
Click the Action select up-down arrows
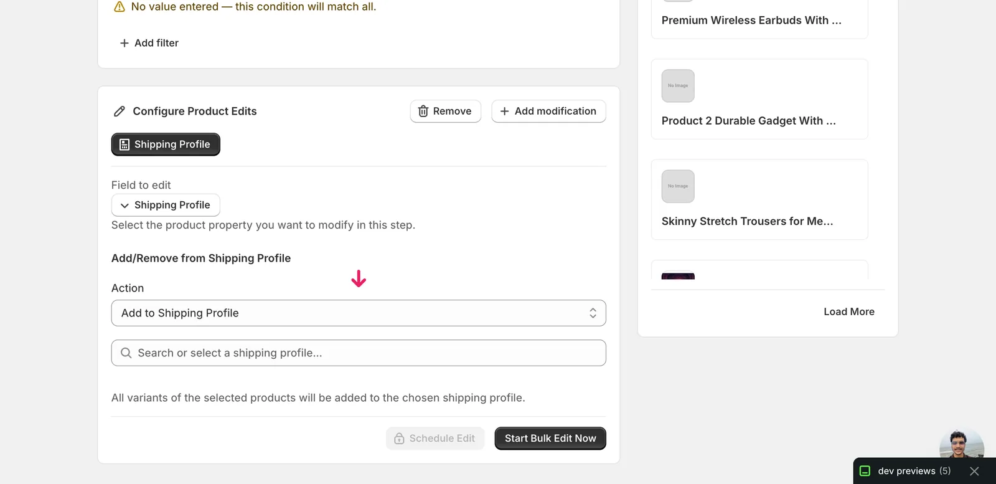coord(593,313)
